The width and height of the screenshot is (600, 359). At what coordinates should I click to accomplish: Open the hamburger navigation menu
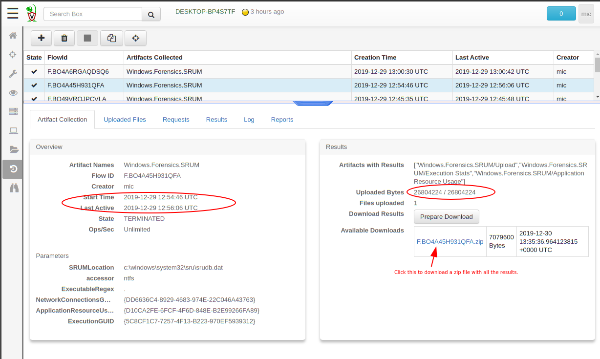(13, 13)
